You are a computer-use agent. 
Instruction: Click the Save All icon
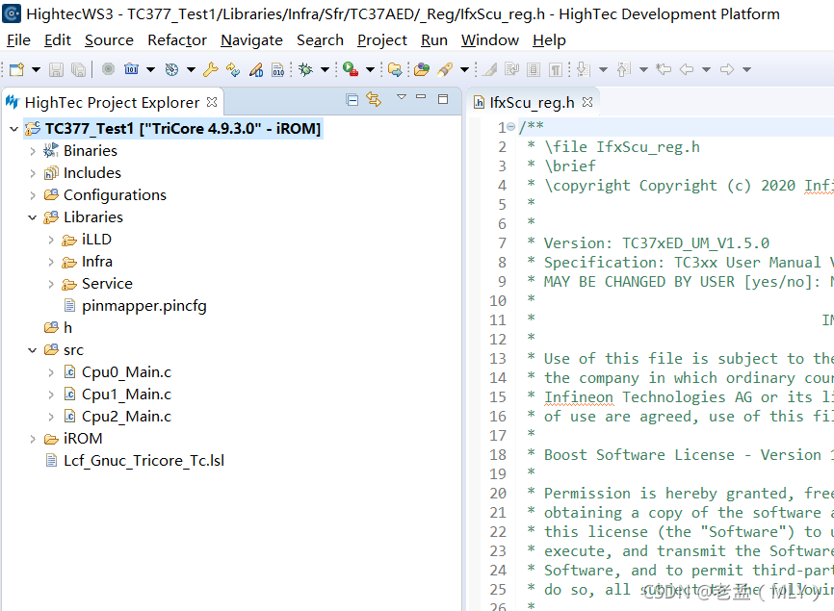click(x=79, y=69)
